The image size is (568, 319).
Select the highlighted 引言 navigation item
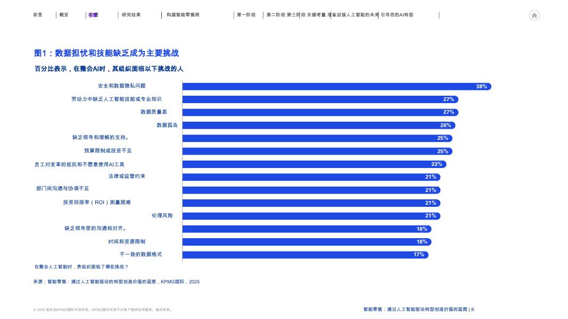[x=92, y=15]
